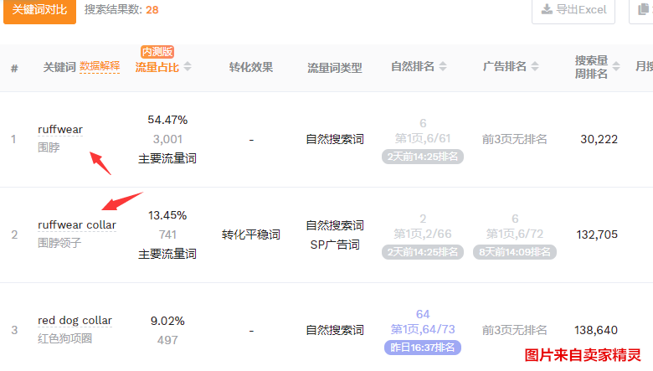Click the 流量词类型 column header
This screenshot has height=371, width=653.
pos(335,67)
